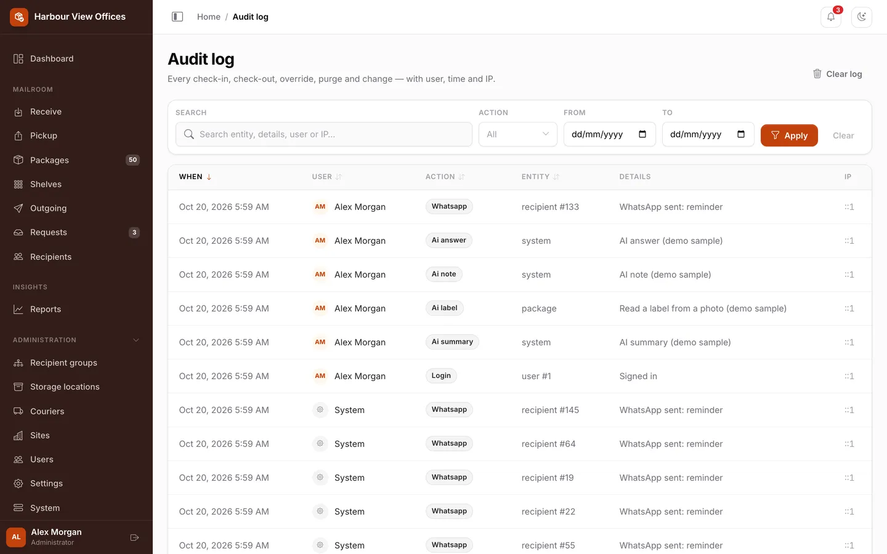This screenshot has width=887, height=554.
Task: Click the Ai summary action badge
Action: 452,342
